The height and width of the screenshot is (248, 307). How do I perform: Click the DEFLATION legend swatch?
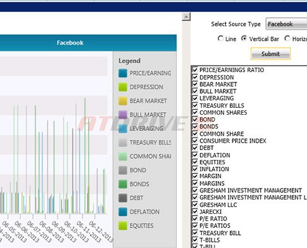[x=123, y=211]
